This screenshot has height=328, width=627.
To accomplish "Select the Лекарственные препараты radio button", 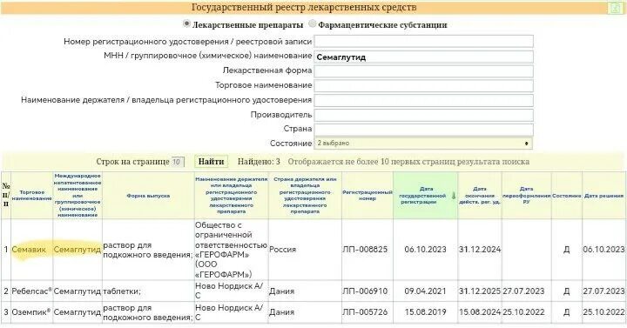I will click(186, 24).
